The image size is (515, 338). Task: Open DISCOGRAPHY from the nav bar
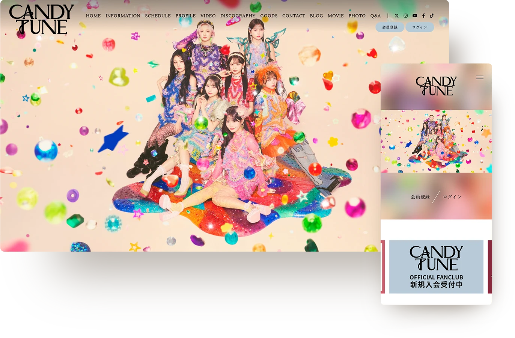point(238,16)
